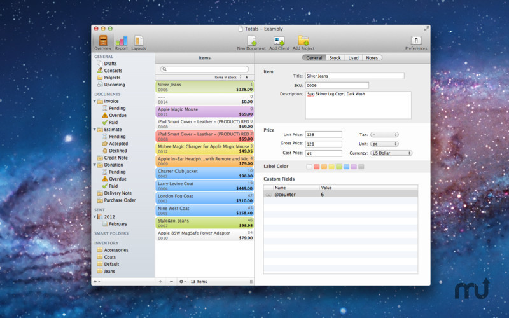Switch to the Stock tab

[x=335, y=58]
